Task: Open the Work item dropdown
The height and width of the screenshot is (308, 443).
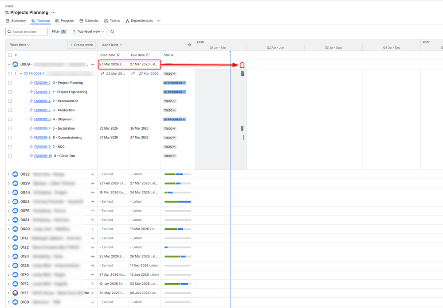Action: pos(20,45)
